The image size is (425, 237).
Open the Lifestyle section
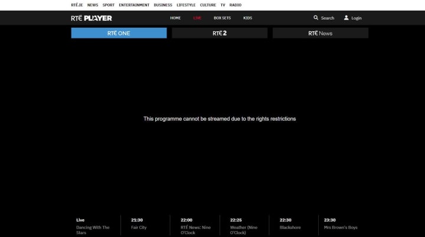186,5
